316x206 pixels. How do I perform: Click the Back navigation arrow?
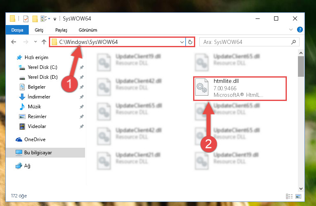pyautogui.click(x=14, y=42)
